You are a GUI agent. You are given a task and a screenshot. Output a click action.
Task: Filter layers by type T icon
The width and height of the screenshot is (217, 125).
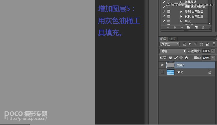coord(196,44)
